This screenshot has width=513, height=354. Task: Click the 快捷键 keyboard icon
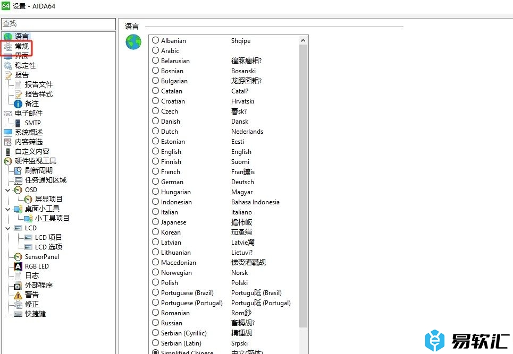tap(18, 314)
